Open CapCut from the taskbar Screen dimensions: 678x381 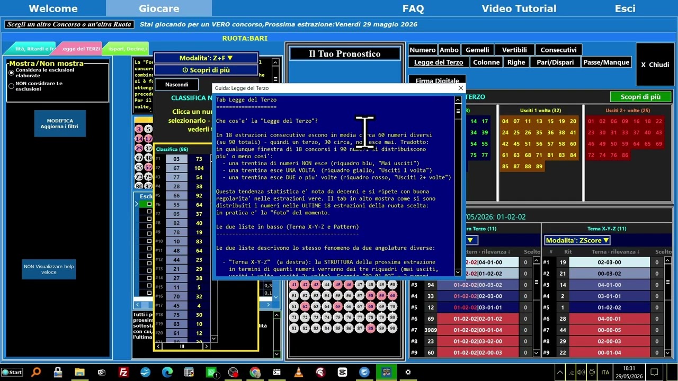coord(342,372)
